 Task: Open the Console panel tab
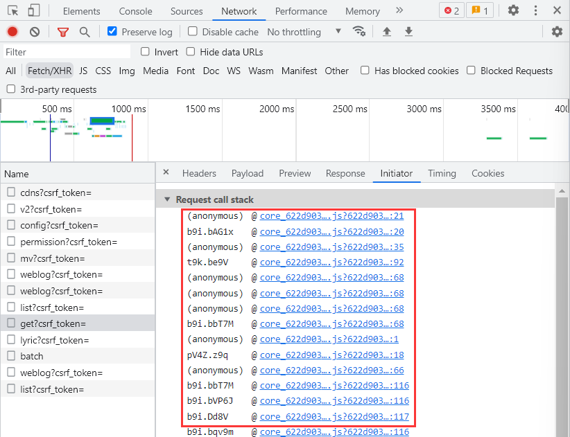pyautogui.click(x=135, y=11)
